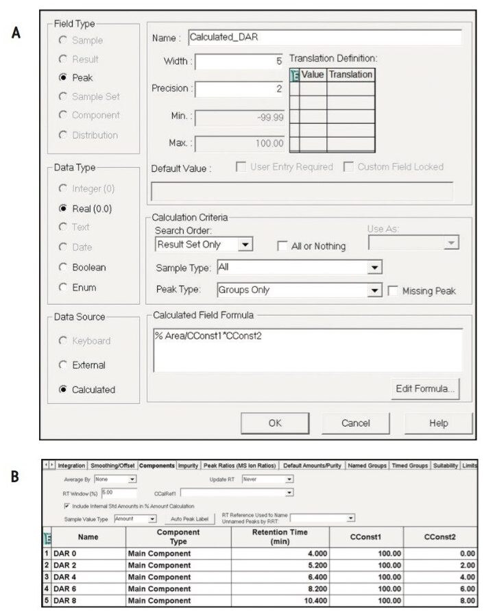The image size is (495, 611).
Task: Click the CConst2 value 8.00 cell
Action: [x=440, y=601]
